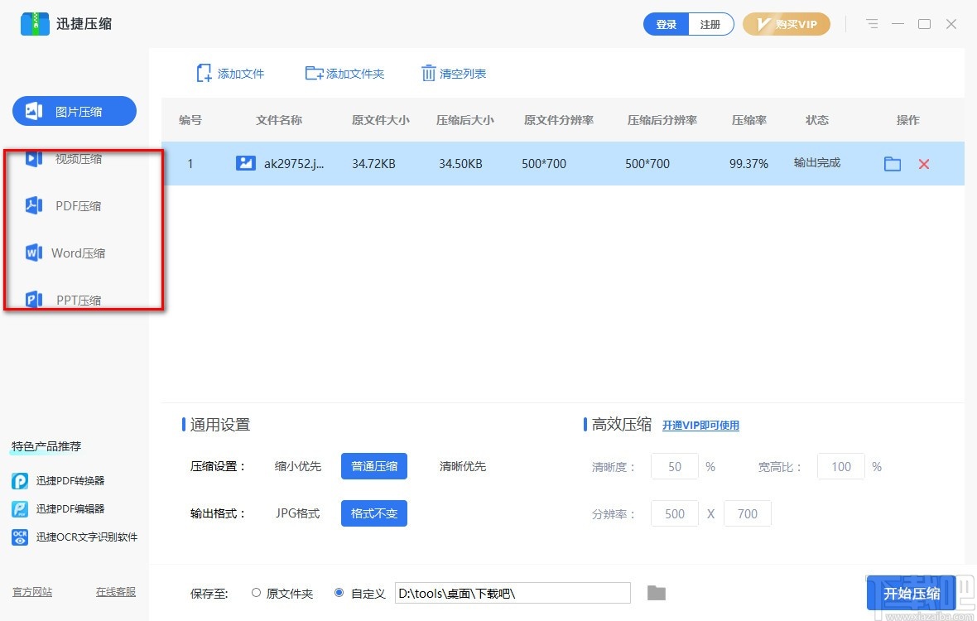
Task: Enable 缩小优先 compression setting
Action: pos(297,466)
